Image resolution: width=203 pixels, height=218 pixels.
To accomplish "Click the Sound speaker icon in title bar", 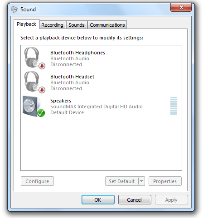I will [x=14, y=9].
